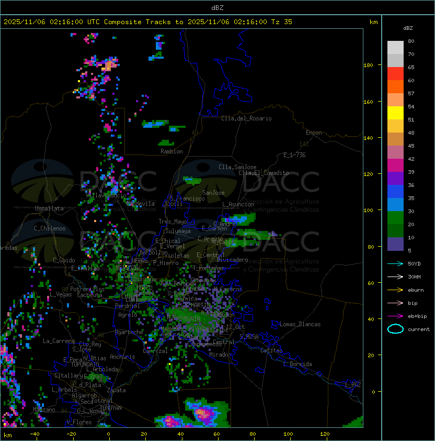Image resolution: width=435 pixels, height=441 pixels.
Task: Click the 'Manzano' place label
Action: [x=44, y=410]
